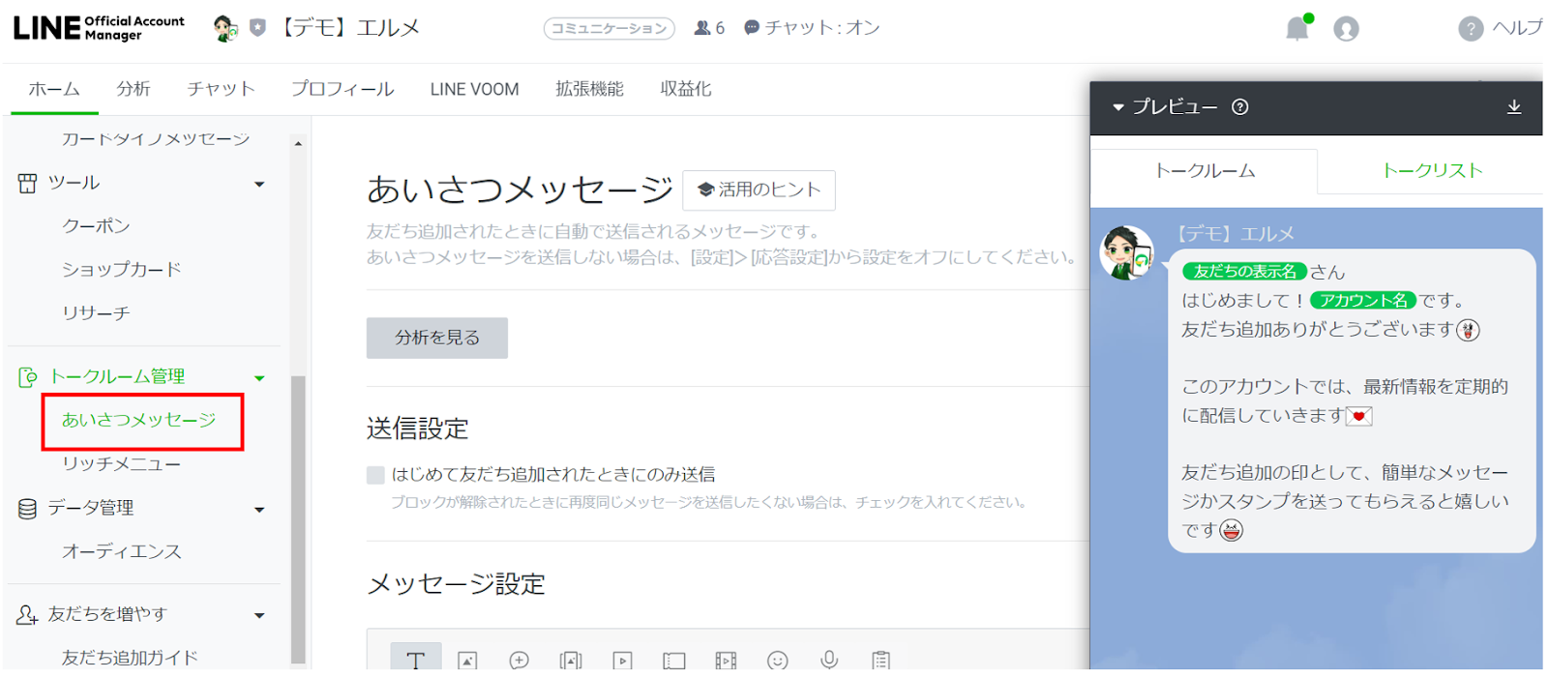Screen dimensions: 1548x678
Task: Select the video message type icon
Action: click(x=622, y=661)
